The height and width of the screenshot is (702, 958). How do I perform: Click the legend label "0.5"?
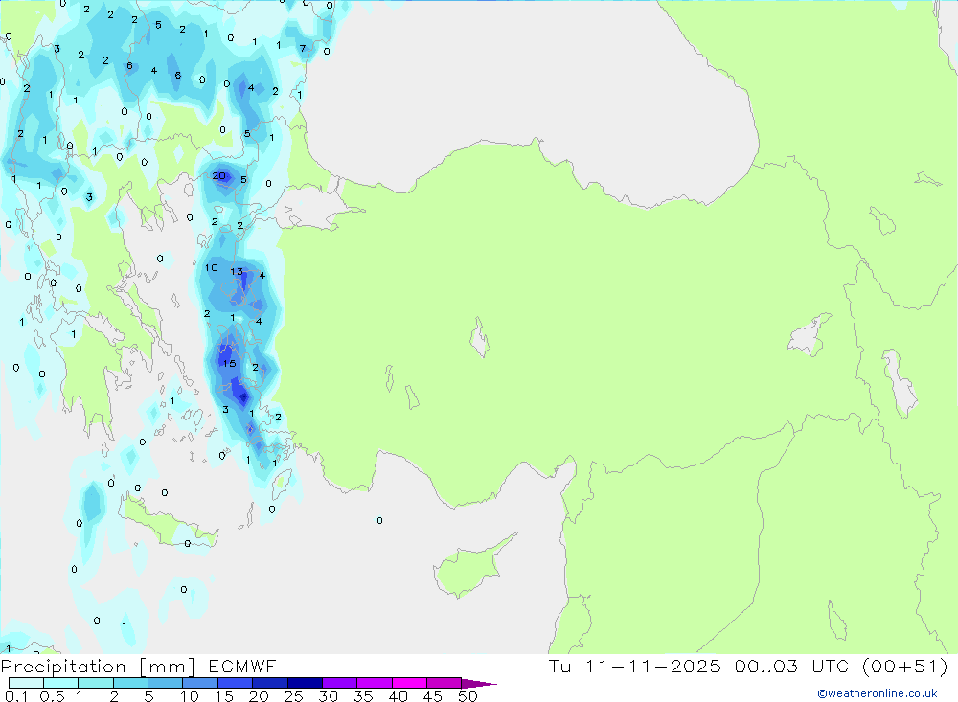[52, 696]
